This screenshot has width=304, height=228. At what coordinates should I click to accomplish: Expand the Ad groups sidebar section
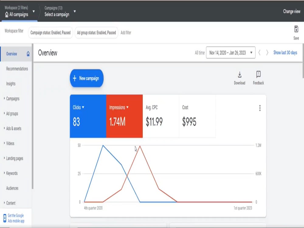[x=4, y=113]
